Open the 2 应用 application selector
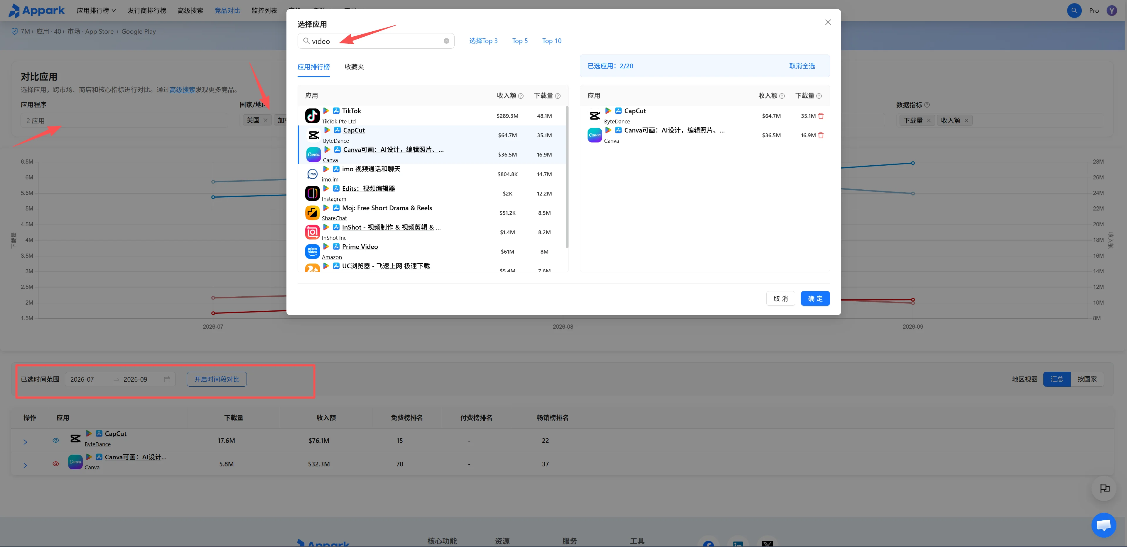 pyautogui.click(x=124, y=120)
